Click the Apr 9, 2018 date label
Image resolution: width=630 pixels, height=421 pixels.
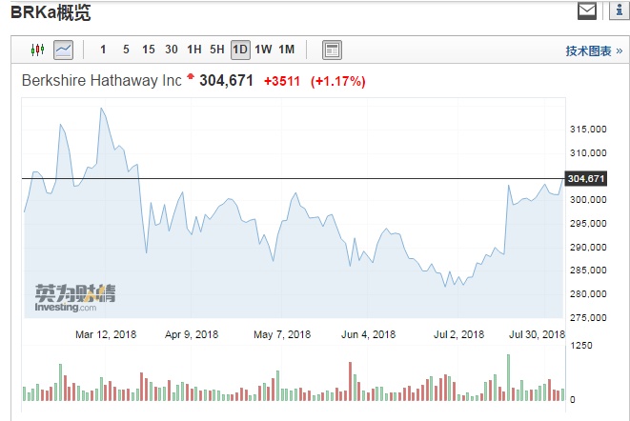click(192, 334)
